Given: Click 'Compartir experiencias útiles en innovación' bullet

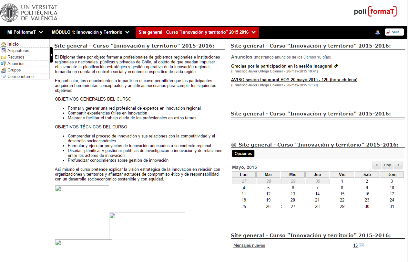Looking at the screenshot, I should (107, 113).
